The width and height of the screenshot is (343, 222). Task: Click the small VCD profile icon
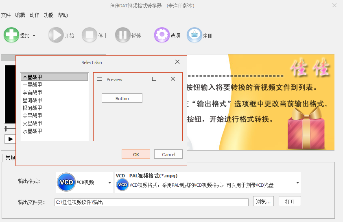122,185
